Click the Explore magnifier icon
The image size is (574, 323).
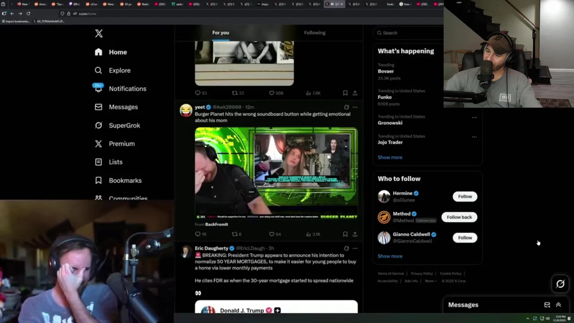tap(99, 70)
